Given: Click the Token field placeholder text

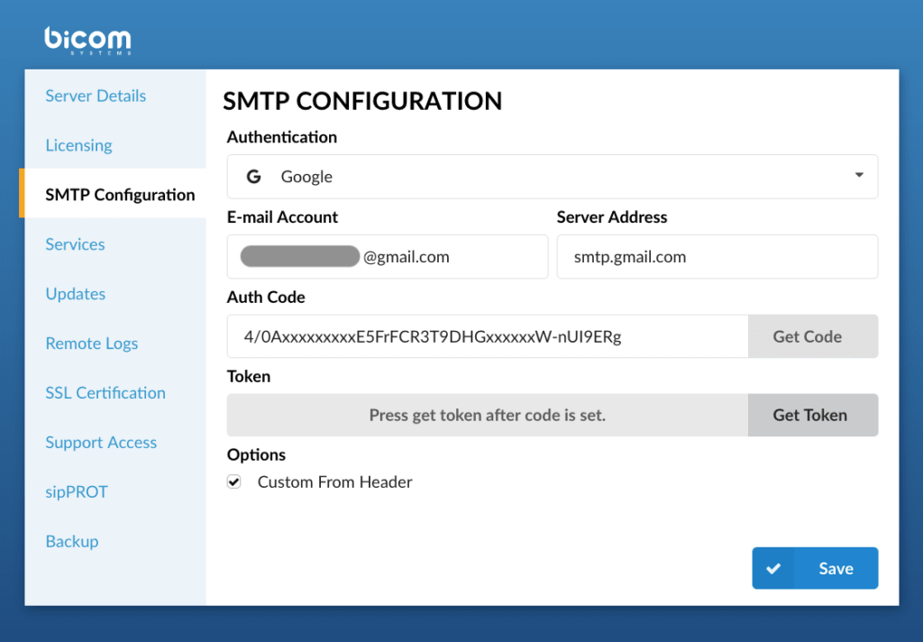Looking at the screenshot, I should 488,416.
